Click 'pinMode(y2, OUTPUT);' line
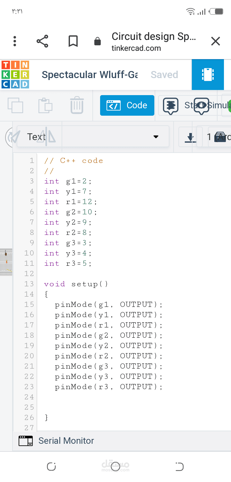Image resolution: width=231 pixels, height=482 pixels. [109, 346]
